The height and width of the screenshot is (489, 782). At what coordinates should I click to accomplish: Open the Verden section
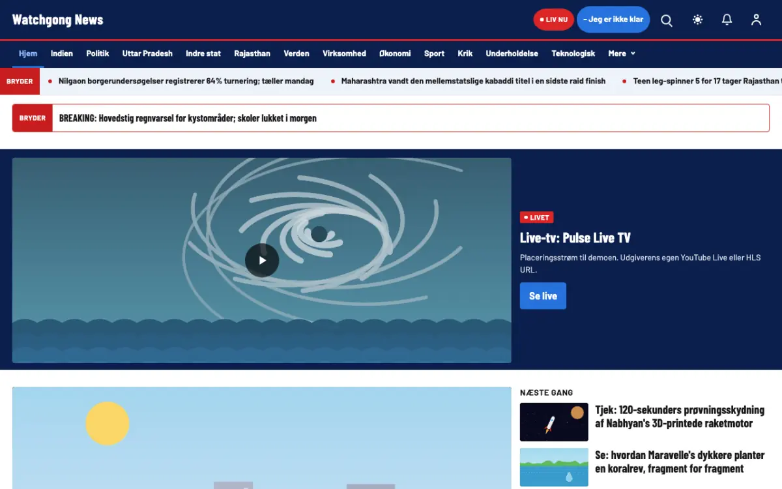pyautogui.click(x=297, y=53)
